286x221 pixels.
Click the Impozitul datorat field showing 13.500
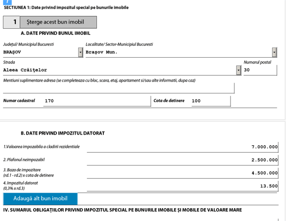tap(183, 186)
